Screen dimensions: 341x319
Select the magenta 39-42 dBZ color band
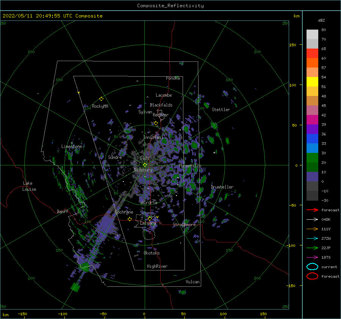click(x=312, y=120)
